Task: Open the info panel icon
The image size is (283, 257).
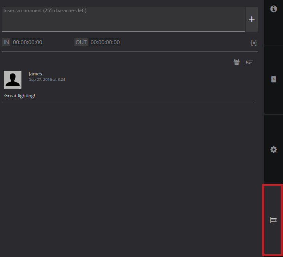Action: click(x=273, y=9)
